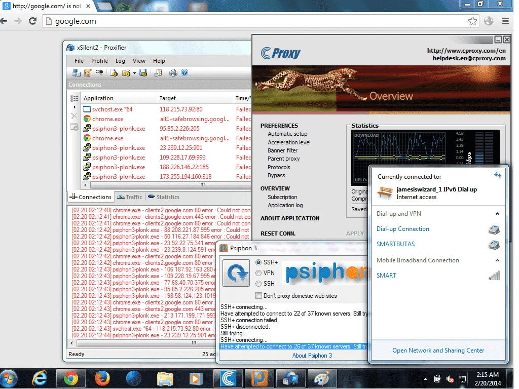The image size is (519, 389).
Task: Expand Open Profile dropdown arrow in Proxifier toolbar
Action: [x=134, y=73]
